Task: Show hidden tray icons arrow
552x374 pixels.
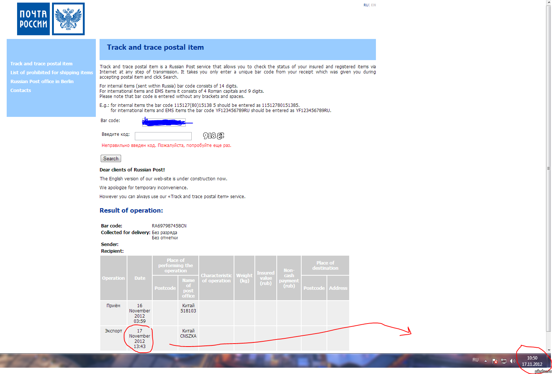Action: [486, 361]
